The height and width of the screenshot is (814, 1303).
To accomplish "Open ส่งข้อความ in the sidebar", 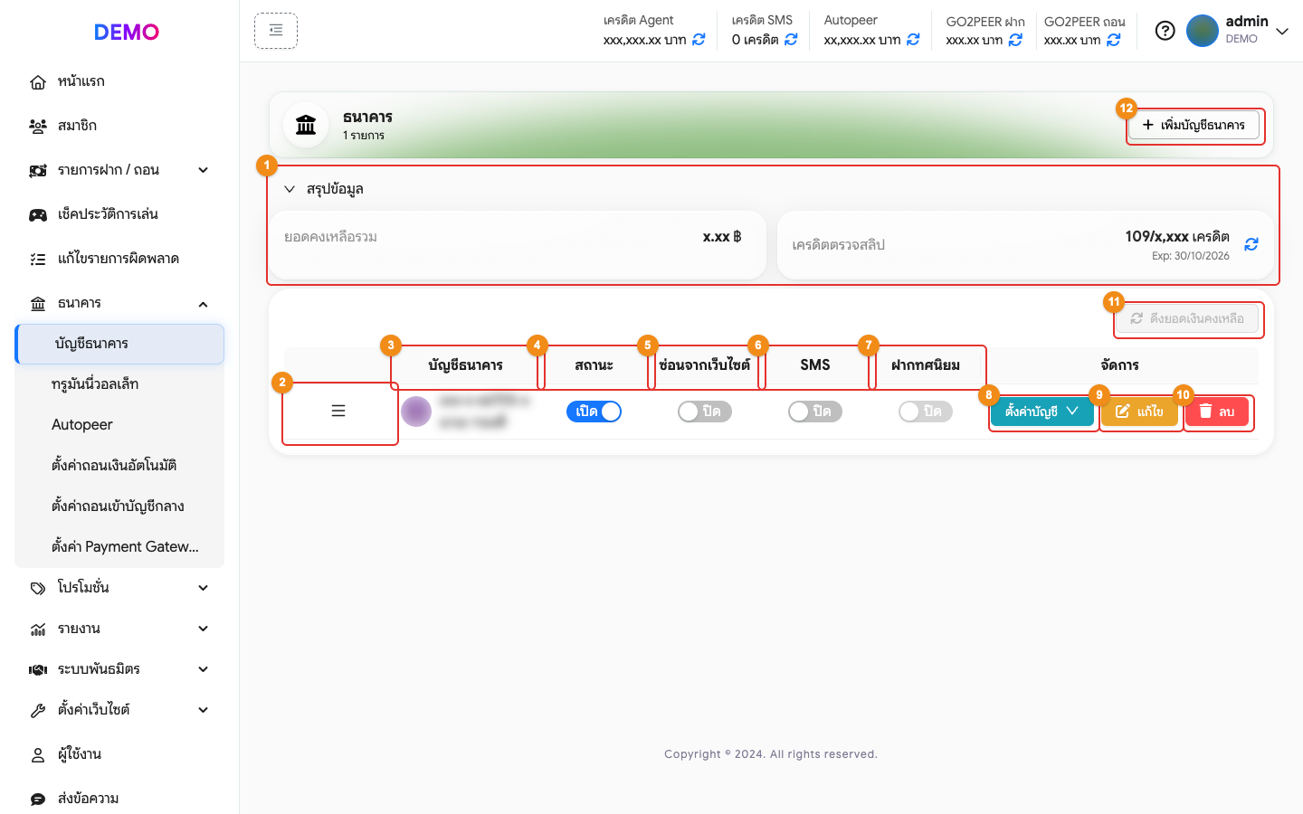I will pyautogui.click(x=119, y=799).
